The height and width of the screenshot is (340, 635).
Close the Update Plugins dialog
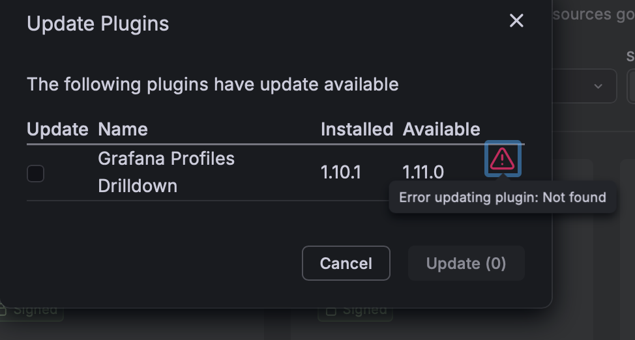pos(516,21)
